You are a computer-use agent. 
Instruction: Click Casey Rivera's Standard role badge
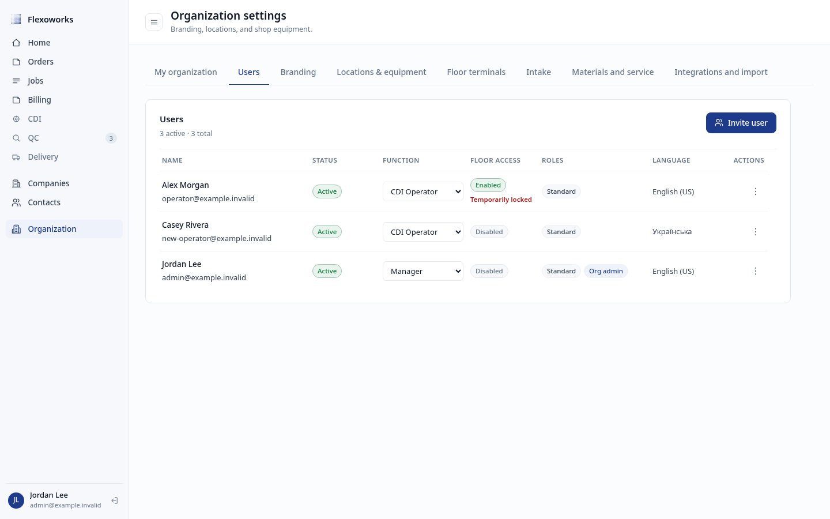pyautogui.click(x=561, y=232)
